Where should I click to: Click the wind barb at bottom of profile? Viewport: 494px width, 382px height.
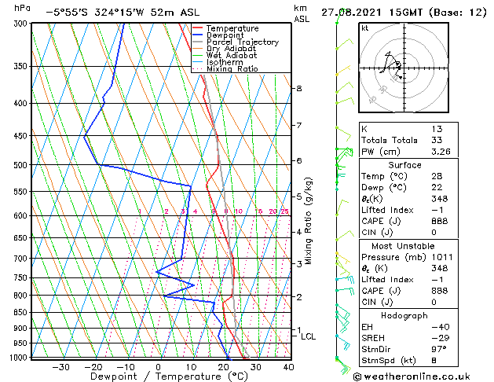(x=343, y=365)
